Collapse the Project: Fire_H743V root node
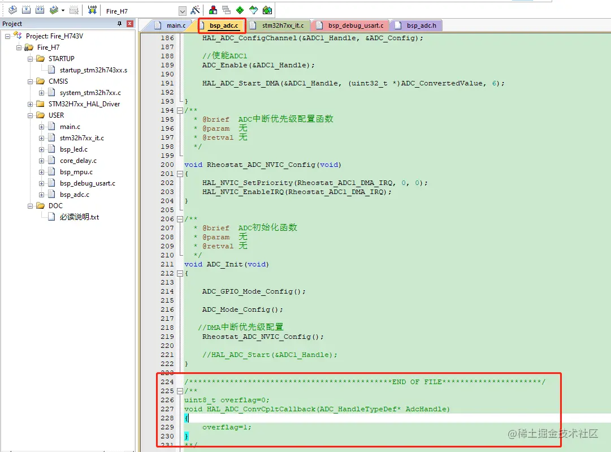611x452 pixels. pos(7,36)
